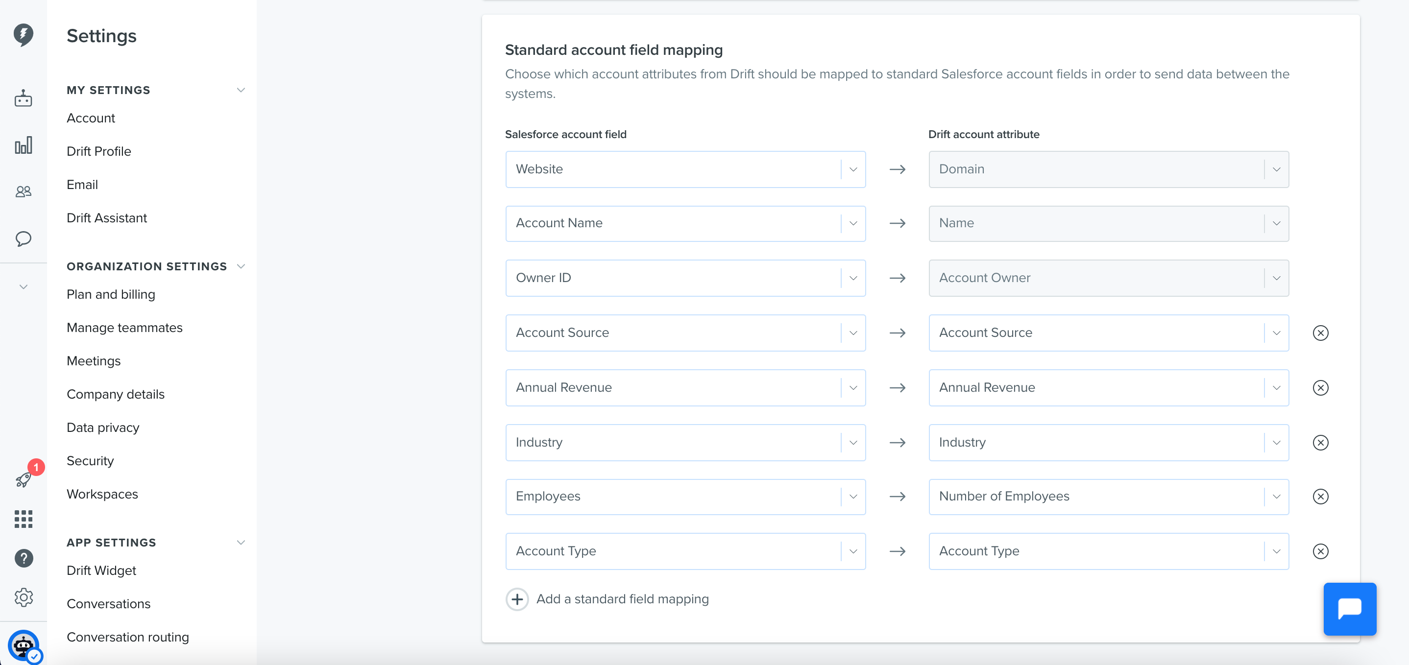This screenshot has height=665, width=1409.
Task: Go to Account settings
Action: (91, 118)
